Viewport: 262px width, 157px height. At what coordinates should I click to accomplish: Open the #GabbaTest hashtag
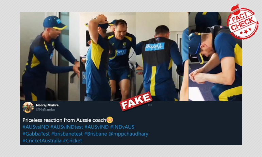[x=36, y=134]
